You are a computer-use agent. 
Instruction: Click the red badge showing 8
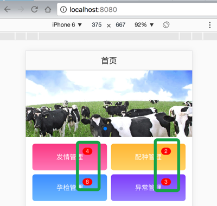click(x=87, y=182)
